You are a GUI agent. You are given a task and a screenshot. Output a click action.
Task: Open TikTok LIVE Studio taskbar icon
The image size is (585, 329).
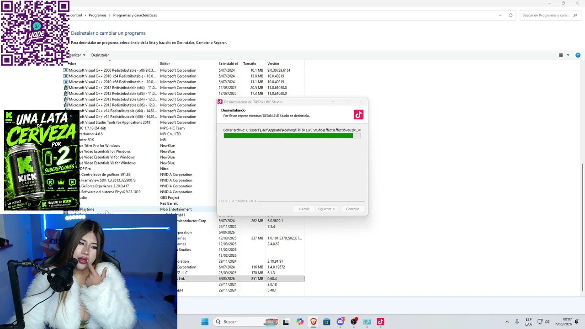380,322
